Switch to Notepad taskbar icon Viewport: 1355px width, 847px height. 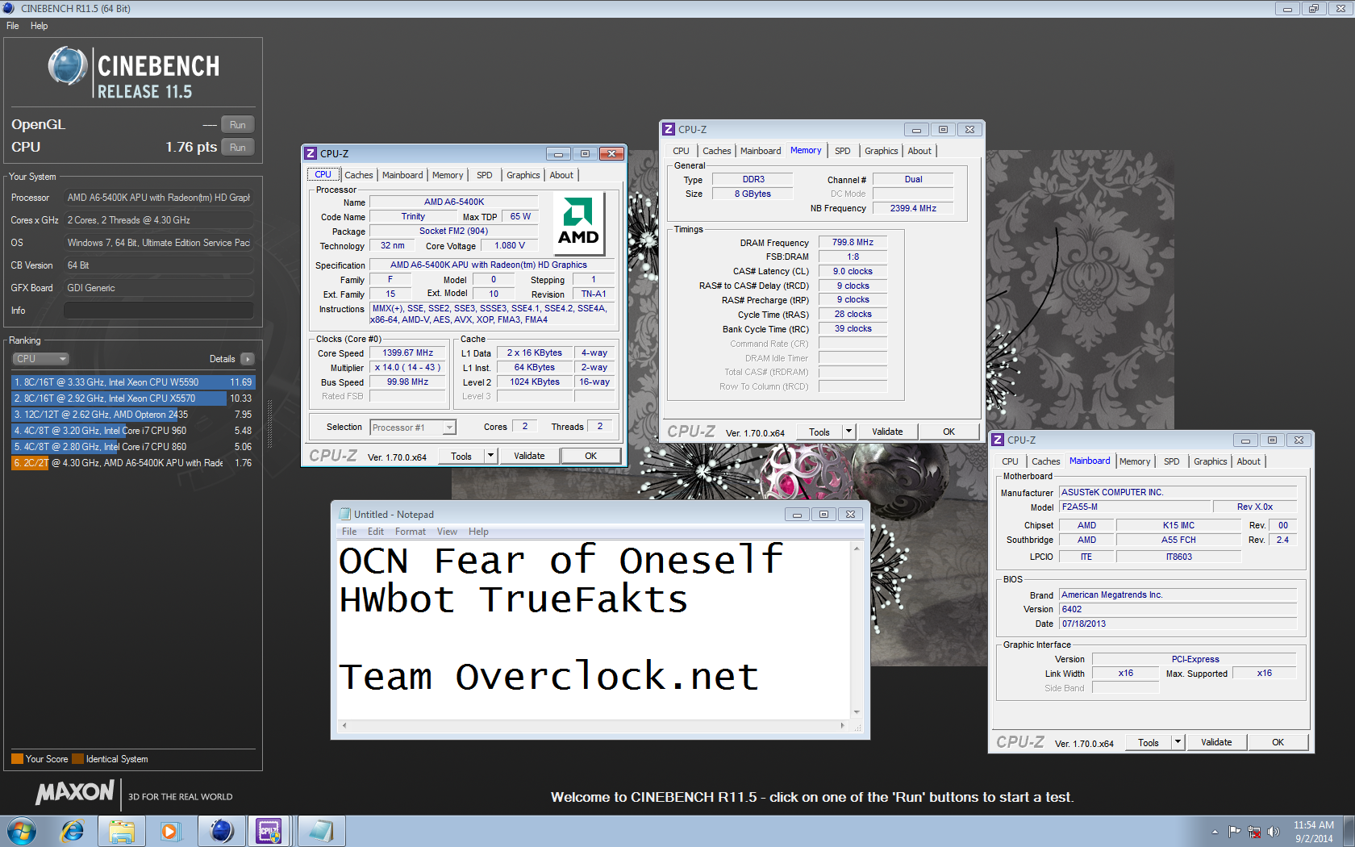point(321,831)
